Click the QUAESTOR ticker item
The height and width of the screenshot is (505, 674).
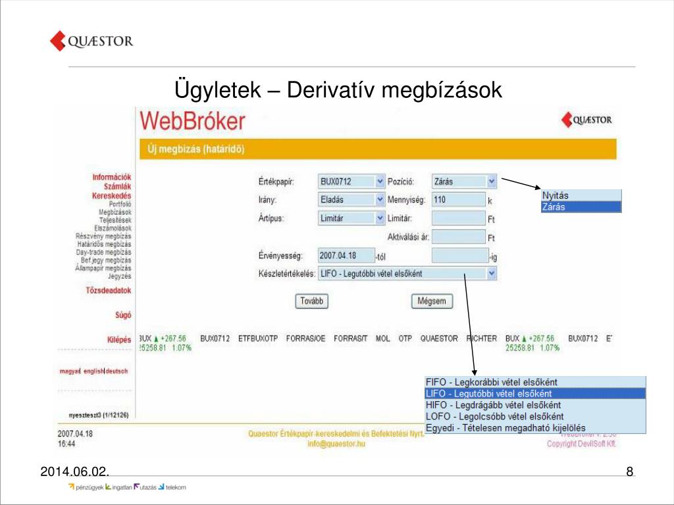pos(439,339)
